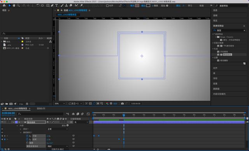Select the Eraser tool

71,5
